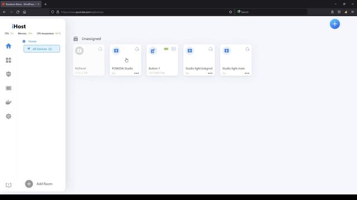Click the NSPanel device icon
357x200 pixels.
[x=79, y=51]
